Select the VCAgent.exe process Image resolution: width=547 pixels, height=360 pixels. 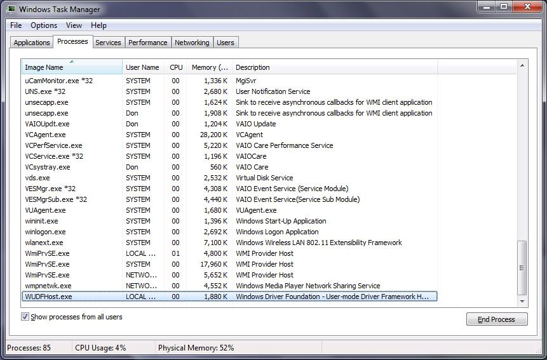(229, 135)
